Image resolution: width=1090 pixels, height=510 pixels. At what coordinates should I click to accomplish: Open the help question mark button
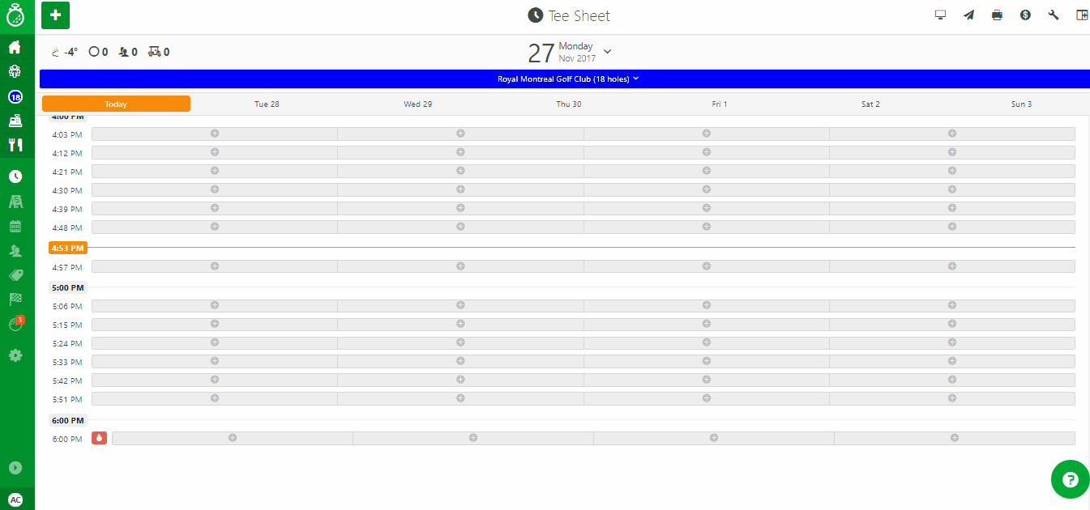point(1070,480)
